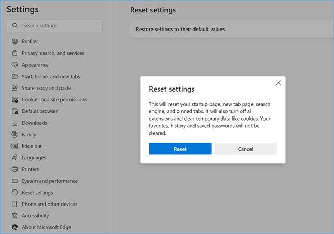Click the Accessibility icon
This screenshot has width=334, height=234.
click(x=15, y=216)
